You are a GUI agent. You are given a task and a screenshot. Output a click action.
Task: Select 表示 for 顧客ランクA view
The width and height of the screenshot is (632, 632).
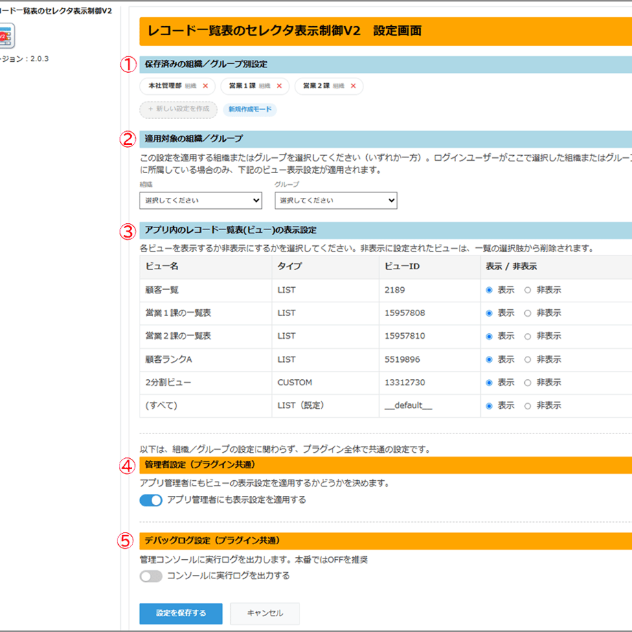(489, 359)
